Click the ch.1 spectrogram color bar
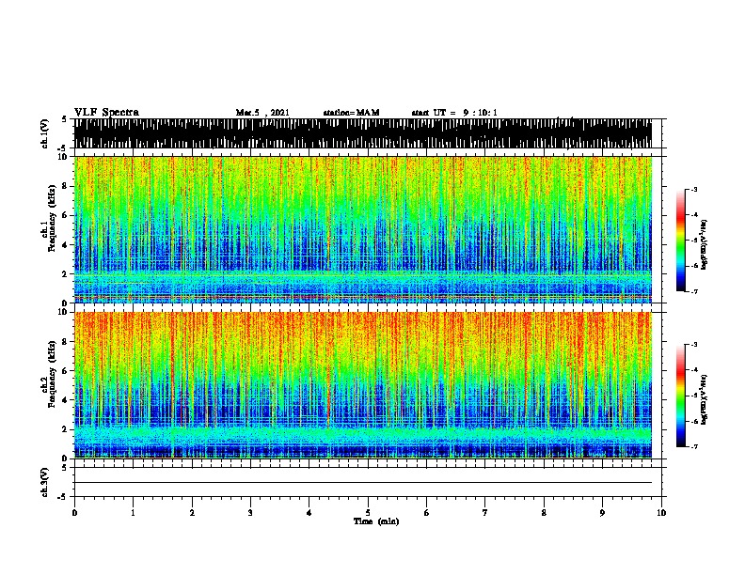 (x=681, y=241)
